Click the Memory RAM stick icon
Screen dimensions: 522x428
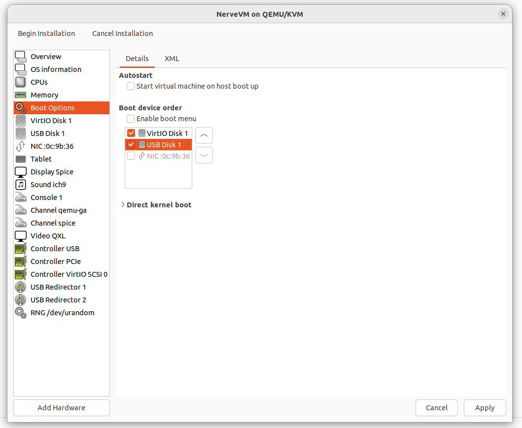click(x=20, y=95)
